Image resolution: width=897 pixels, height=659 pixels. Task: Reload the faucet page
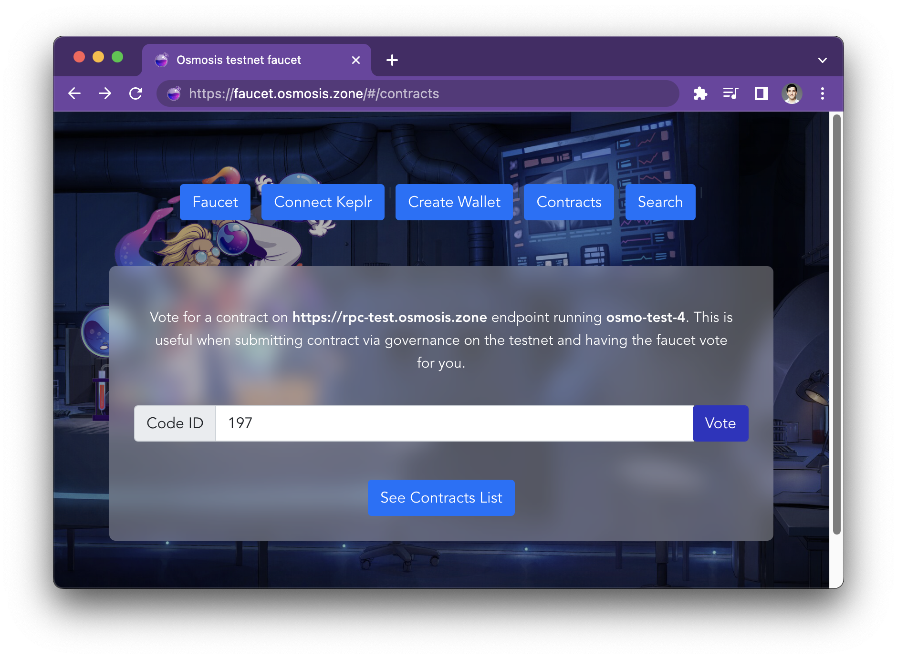[x=136, y=93]
